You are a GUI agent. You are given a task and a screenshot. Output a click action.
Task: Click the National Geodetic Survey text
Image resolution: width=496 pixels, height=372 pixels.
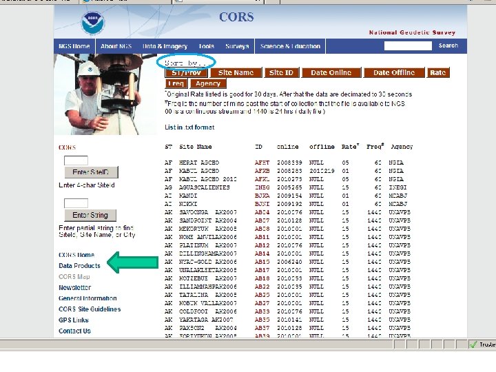[412, 32]
